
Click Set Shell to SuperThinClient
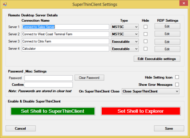coord(53,111)
